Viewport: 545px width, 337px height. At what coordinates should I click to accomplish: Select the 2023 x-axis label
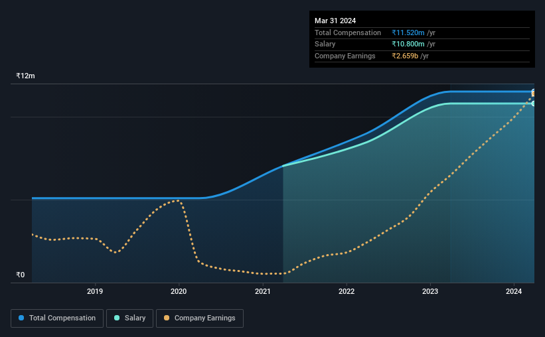point(430,291)
